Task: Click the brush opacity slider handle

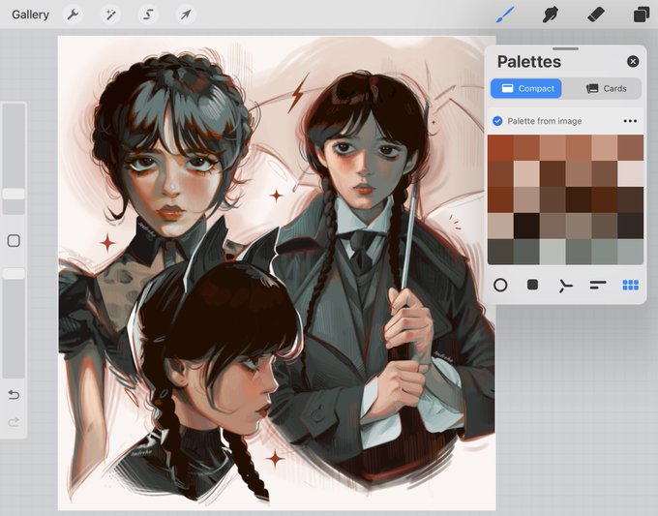Action: (x=14, y=273)
